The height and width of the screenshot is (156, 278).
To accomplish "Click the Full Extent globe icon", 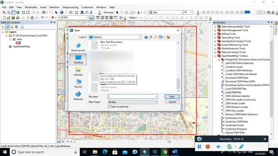I will [18, 13].
